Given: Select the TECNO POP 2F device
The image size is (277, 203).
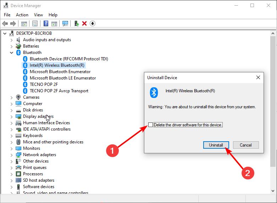Looking at the screenshot, I should pos(44,84).
